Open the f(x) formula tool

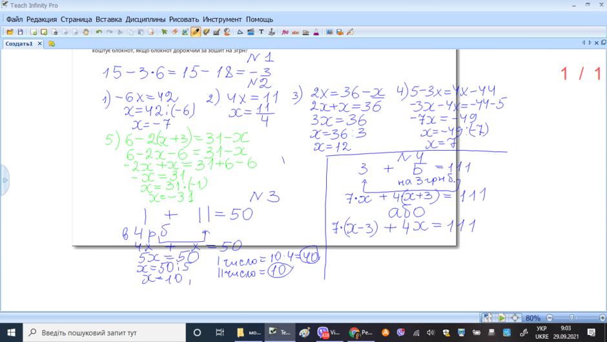click(285, 32)
